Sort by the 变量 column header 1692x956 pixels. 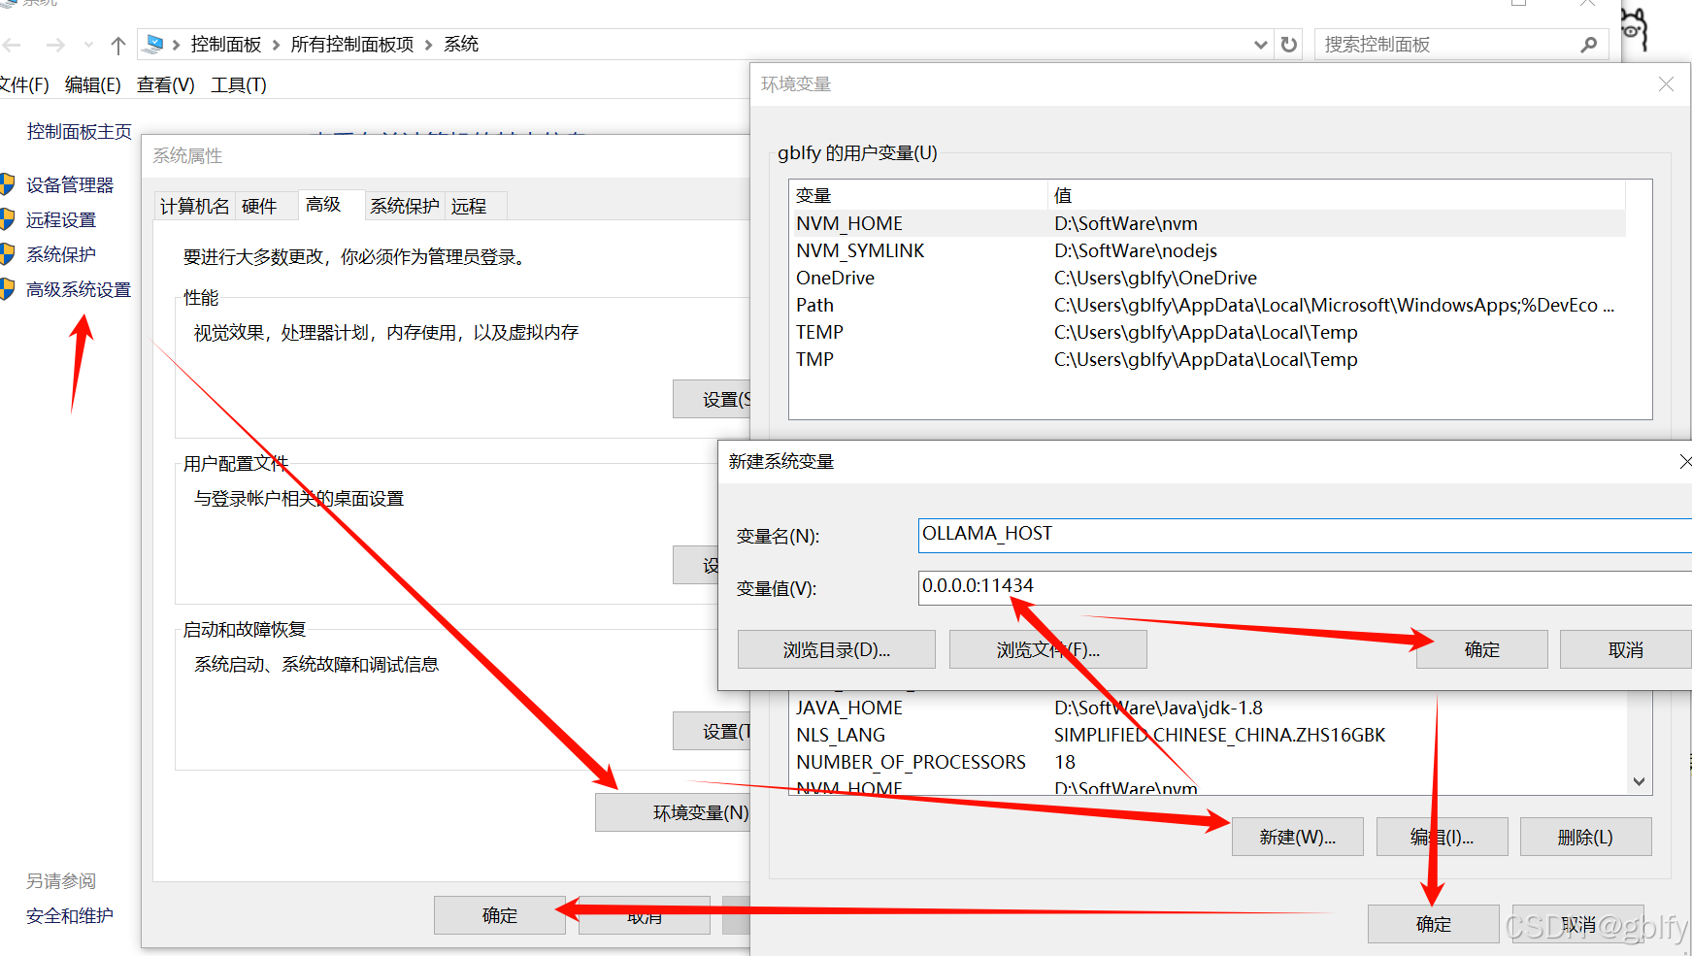coord(919,195)
